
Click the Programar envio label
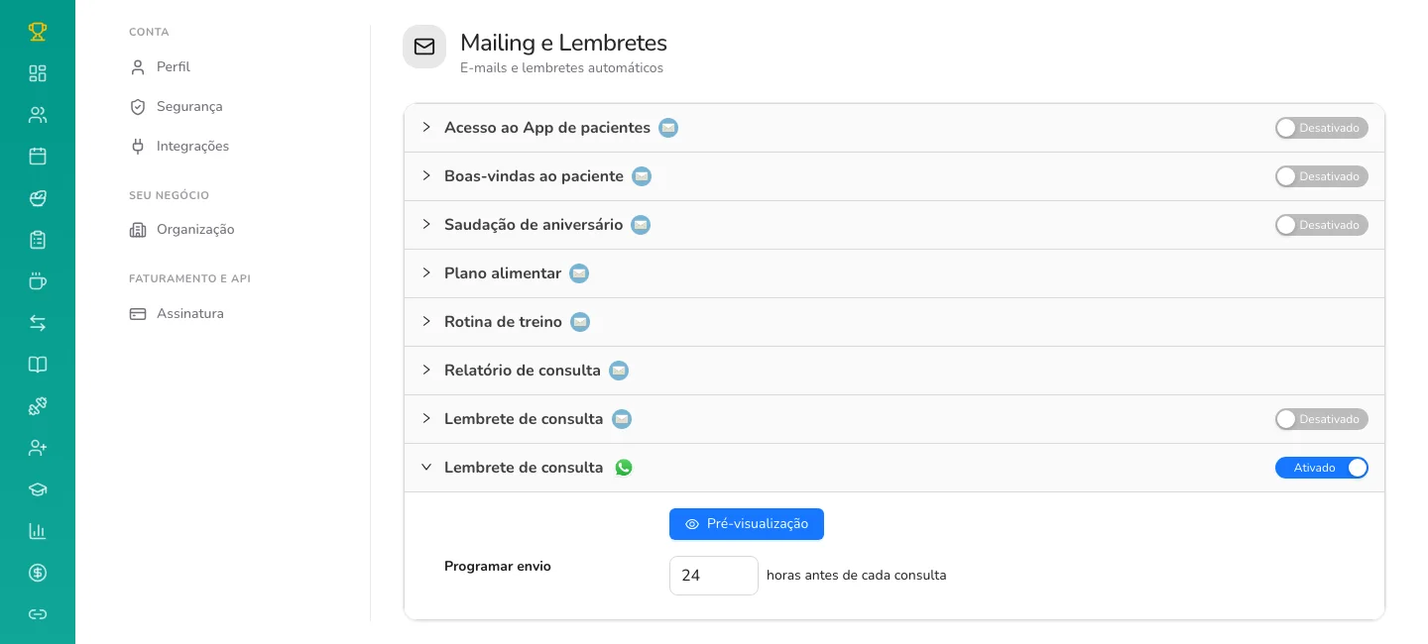click(x=498, y=567)
